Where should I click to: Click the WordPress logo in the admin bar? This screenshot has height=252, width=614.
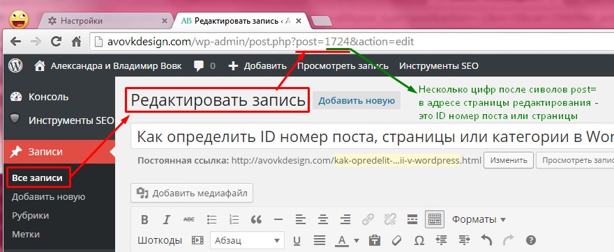[x=15, y=65]
